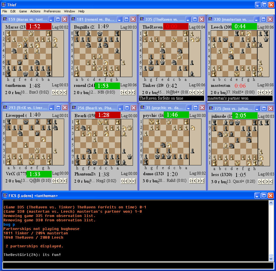276x271 pixels.
Task: Click mastertan's red 0:06 clock
Action: coord(240,86)
